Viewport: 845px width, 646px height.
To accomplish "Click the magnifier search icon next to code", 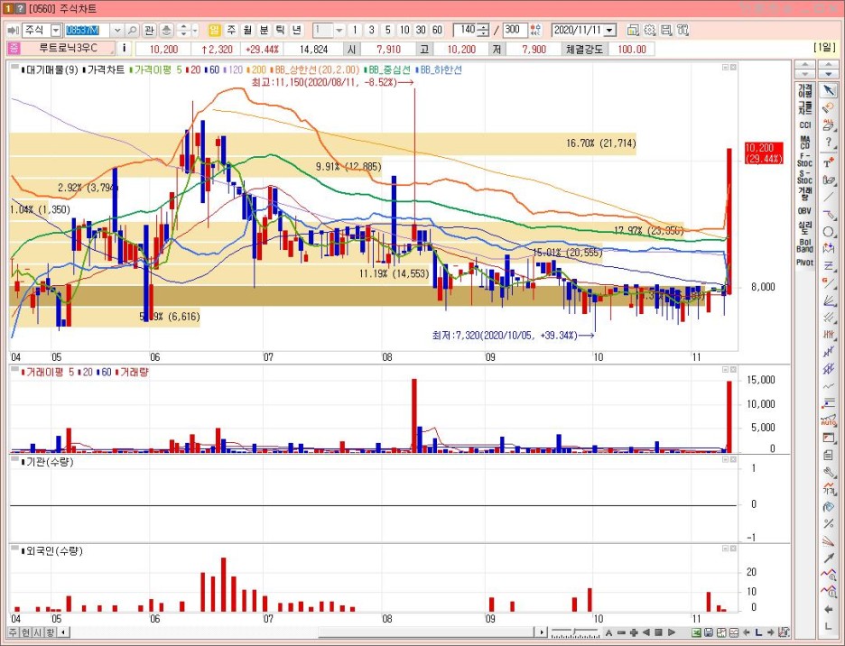I will (132, 30).
